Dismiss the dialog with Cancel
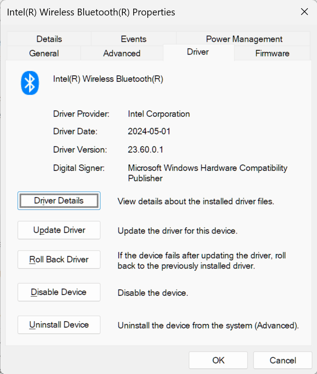Screen dimensions: 317x374 coord(282,360)
